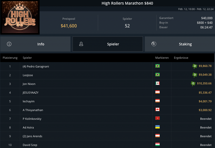Click the High Rollers tournament logo
This screenshot has height=148, width=215.
click(x=20, y=17)
